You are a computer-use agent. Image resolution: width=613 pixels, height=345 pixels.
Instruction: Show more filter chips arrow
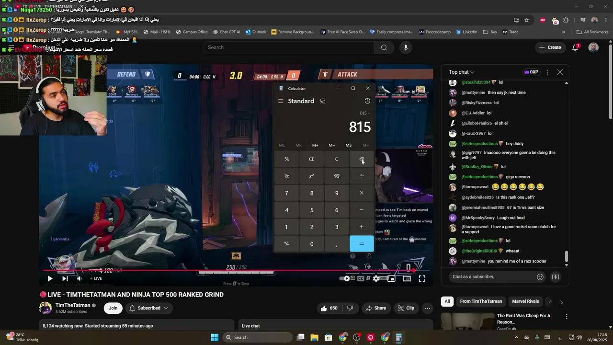561,302
